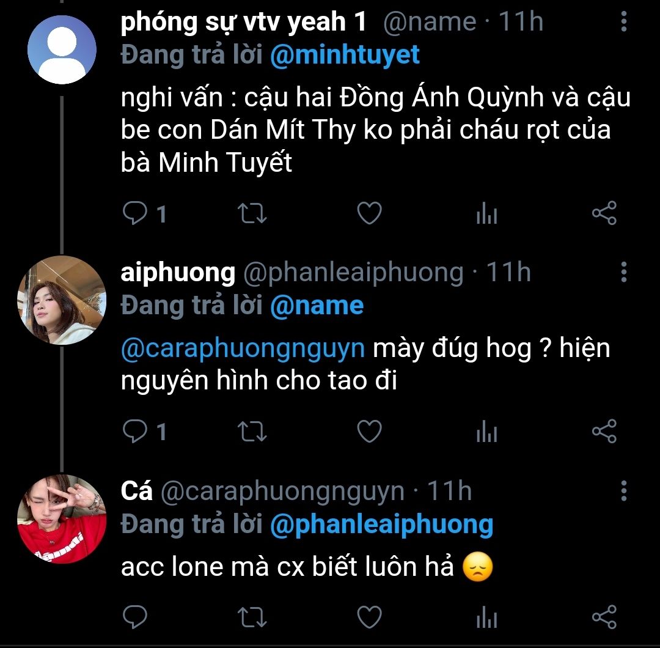Like aiphuong's reply tweet

coord(369,432)
